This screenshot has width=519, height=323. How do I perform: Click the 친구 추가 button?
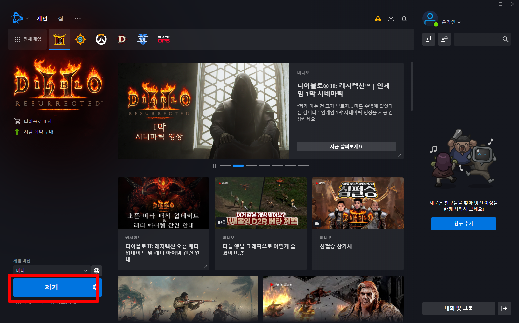click(464, 224)
